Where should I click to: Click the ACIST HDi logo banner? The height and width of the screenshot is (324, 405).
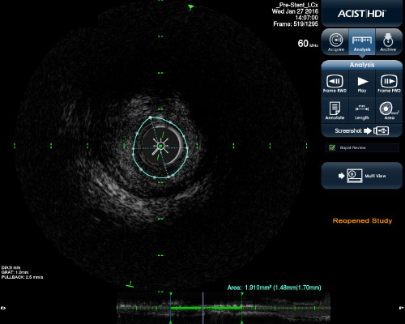click(x=362, y=13)
